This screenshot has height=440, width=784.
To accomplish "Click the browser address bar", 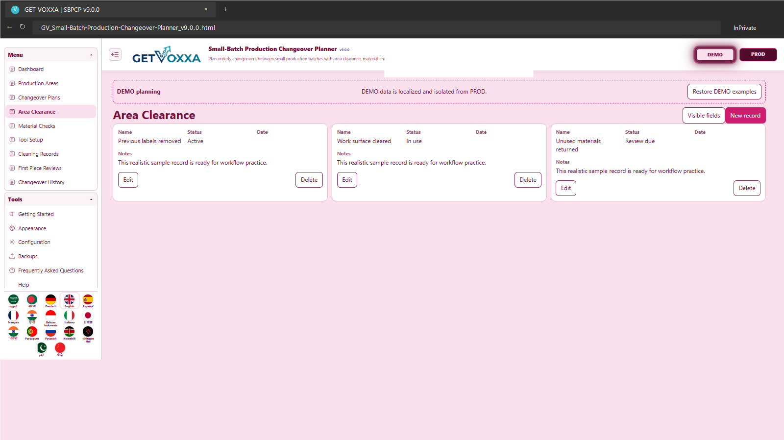I will pyautogui.click(x=376, y=27).
